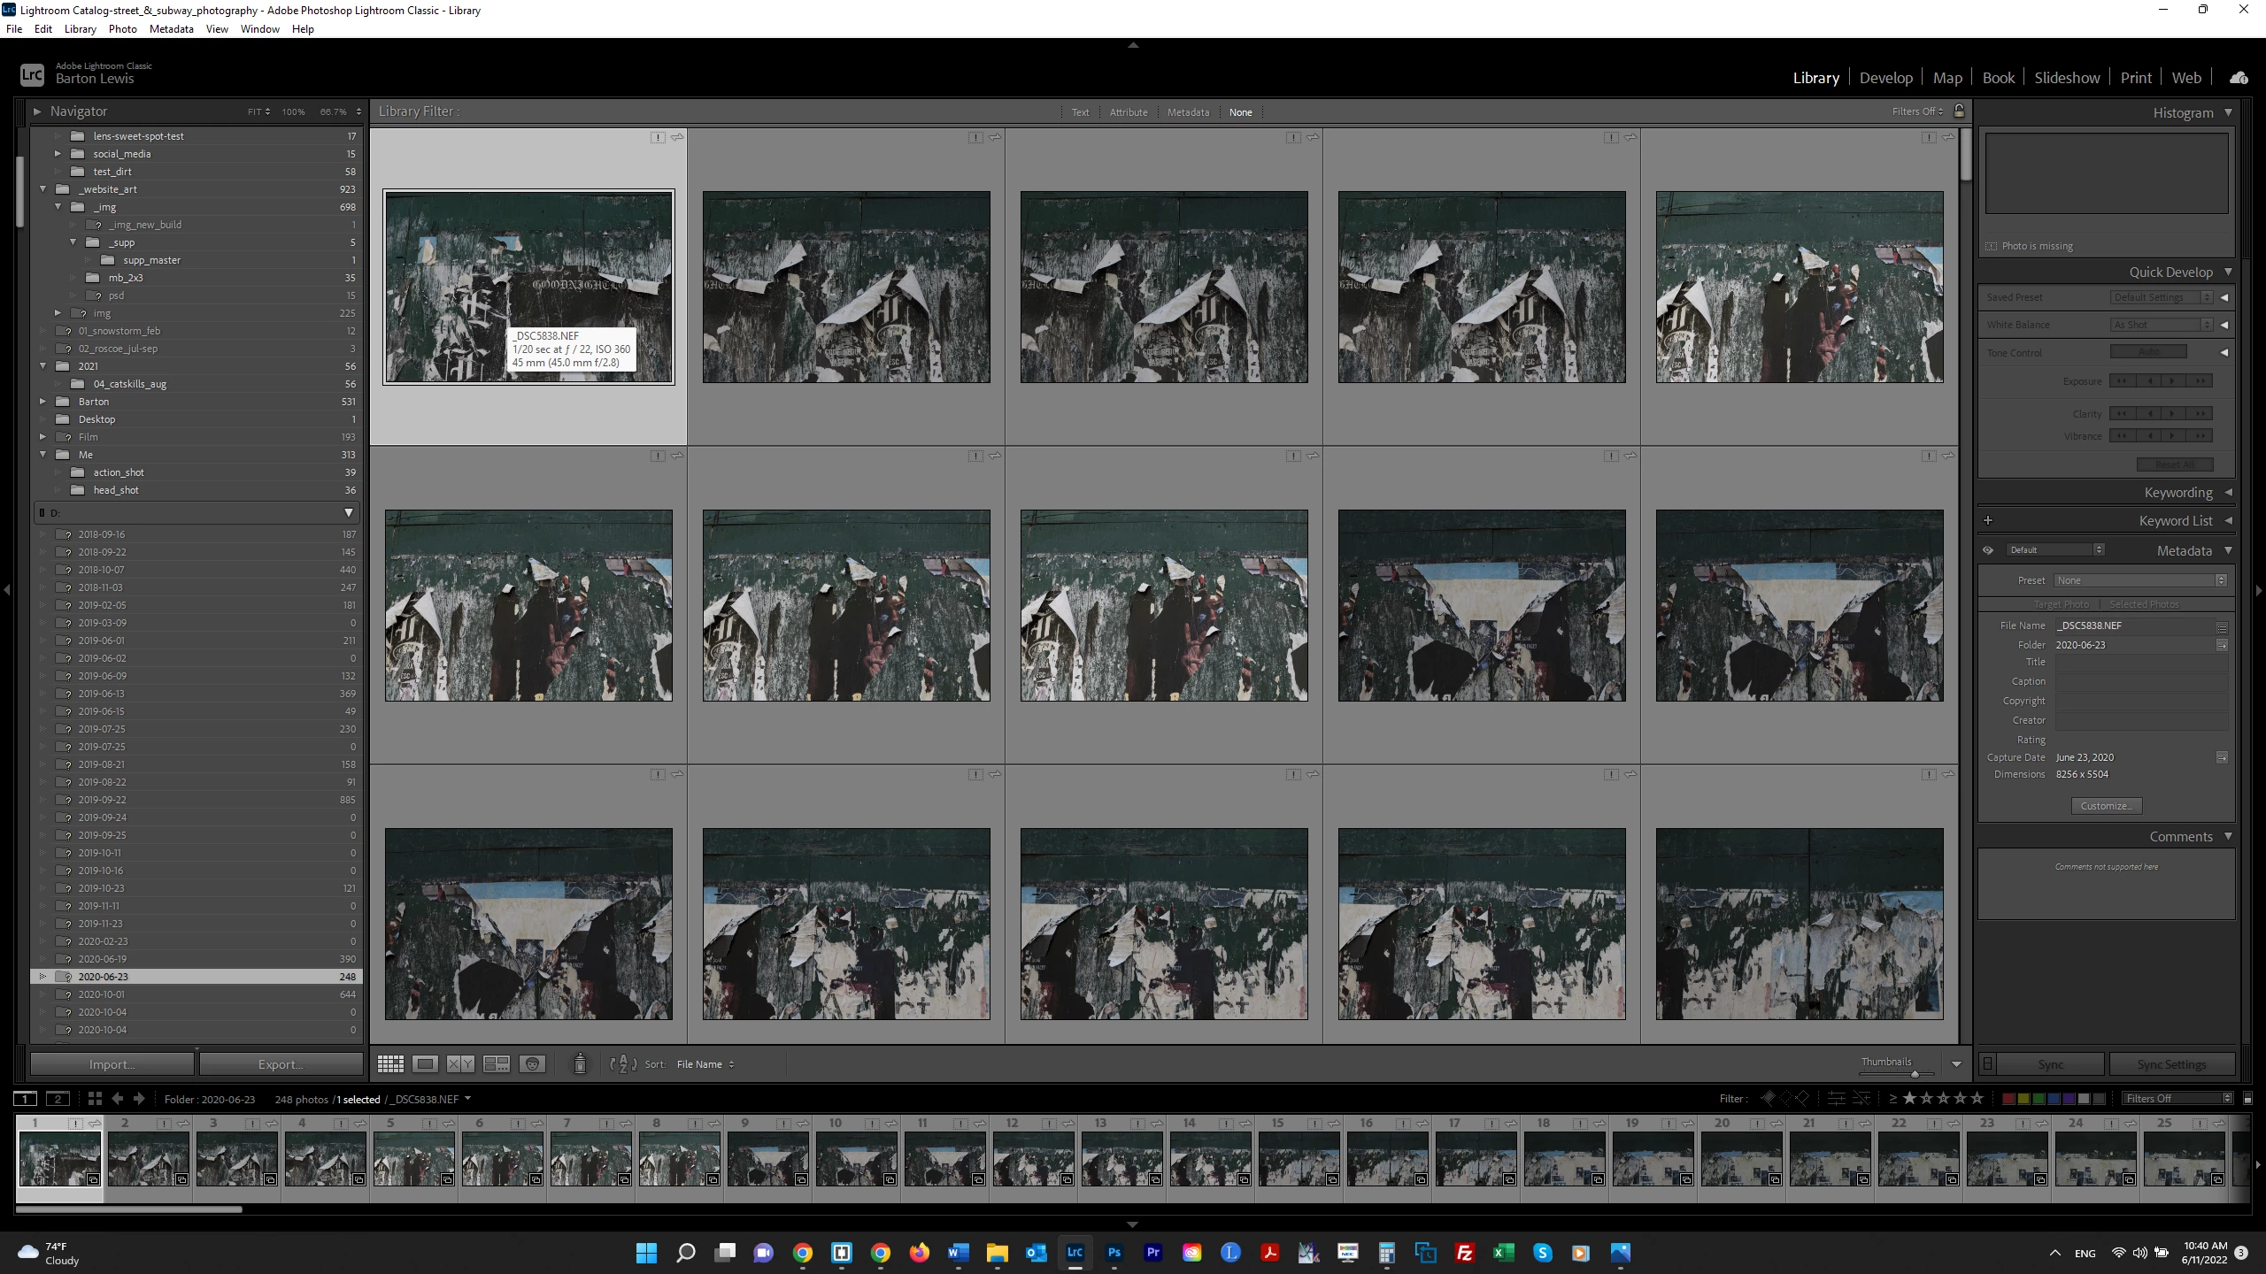
Task: Open Survey view icon
Action: [x=496, y=1064]
